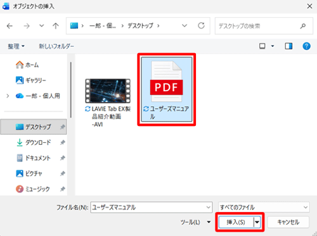Open ミュージック in navigation pane
The height and width of the screenshot is (236, 317).
(33, 189)
